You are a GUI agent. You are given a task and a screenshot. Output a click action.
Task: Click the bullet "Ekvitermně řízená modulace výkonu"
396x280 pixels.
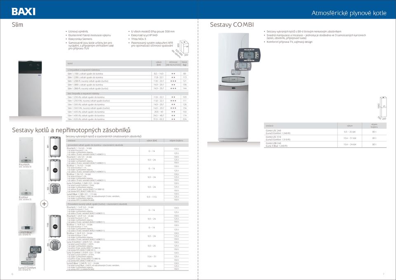[x=90, y=35]
